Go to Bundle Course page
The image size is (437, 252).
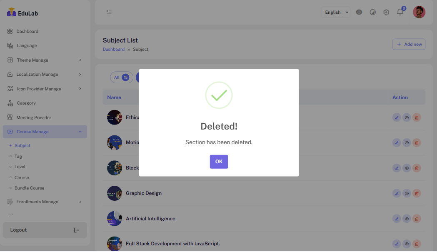tap(29, 188)
